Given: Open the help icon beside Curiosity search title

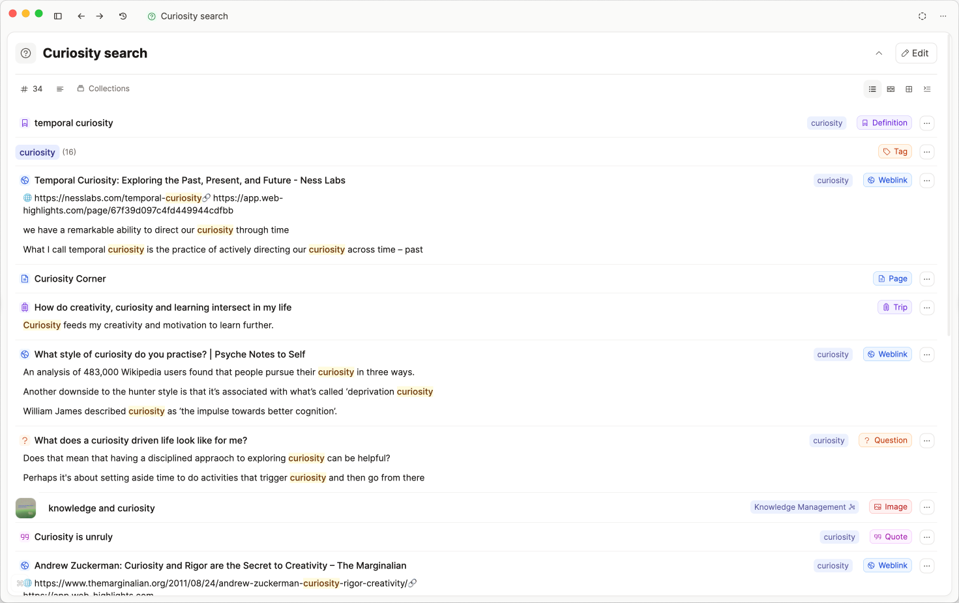Looking at the screenshot, I should coord(25,53).
